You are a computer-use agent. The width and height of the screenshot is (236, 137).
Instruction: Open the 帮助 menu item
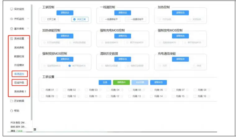pos(16,111)
